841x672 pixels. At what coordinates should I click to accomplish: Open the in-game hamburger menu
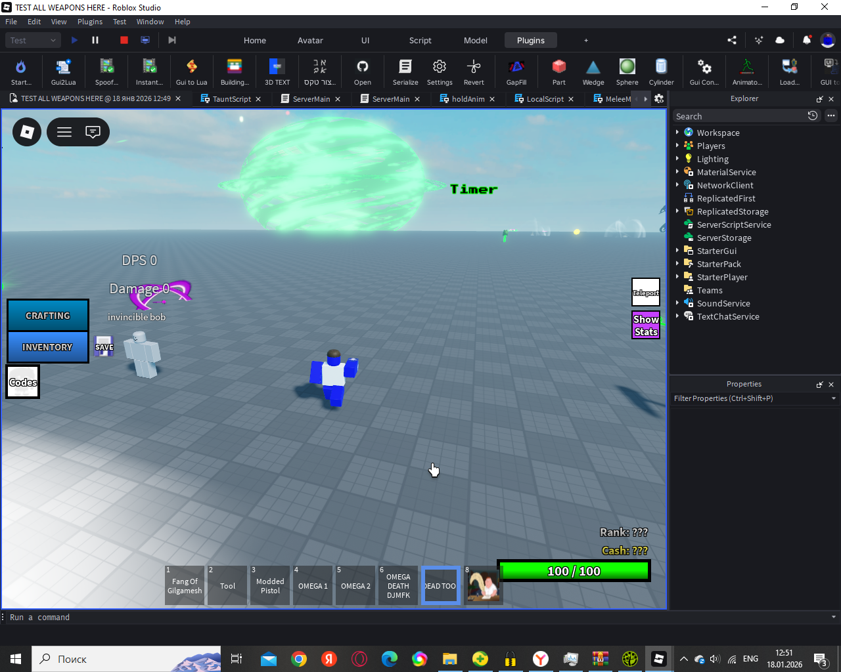tap(64, 132)
